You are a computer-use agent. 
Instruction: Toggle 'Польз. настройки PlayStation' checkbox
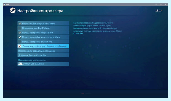(x=20, y=33)
